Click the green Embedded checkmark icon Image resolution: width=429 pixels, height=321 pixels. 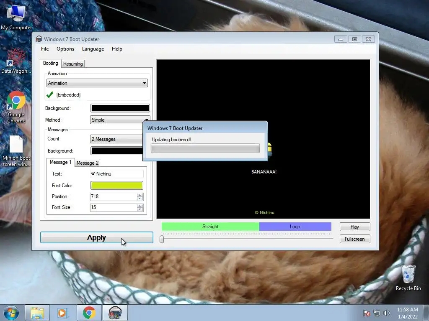coord(50,95)
